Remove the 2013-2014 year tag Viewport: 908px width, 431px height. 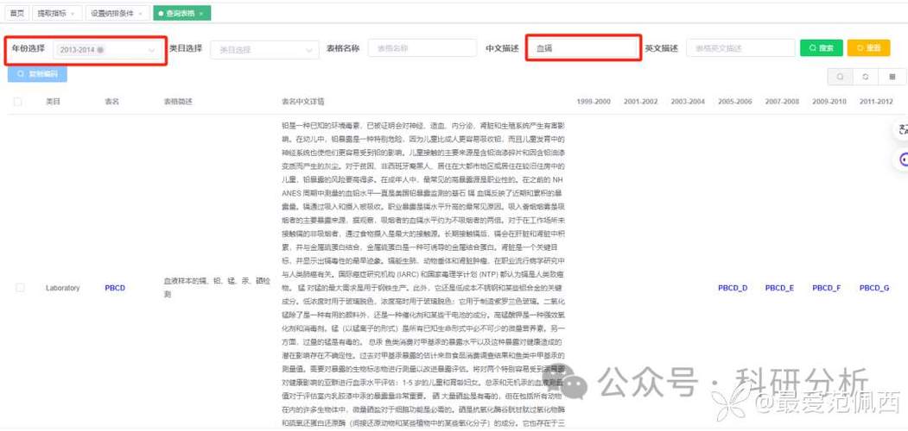[101, 50]
